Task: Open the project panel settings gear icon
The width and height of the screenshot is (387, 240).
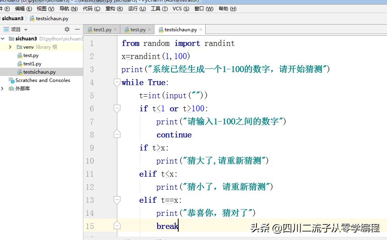Action: pos(67,29)
